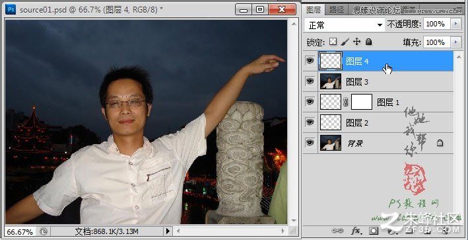Screen dimensions: 468x240
Task: Expand the 填充 fill slider arrow
Action: 455,42
